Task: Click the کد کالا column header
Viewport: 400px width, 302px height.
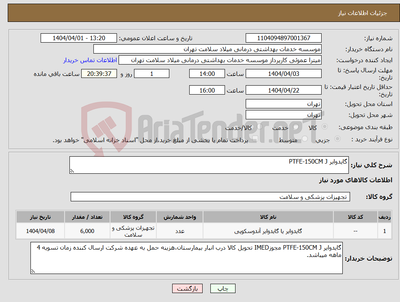Action: tap(355, 217)
